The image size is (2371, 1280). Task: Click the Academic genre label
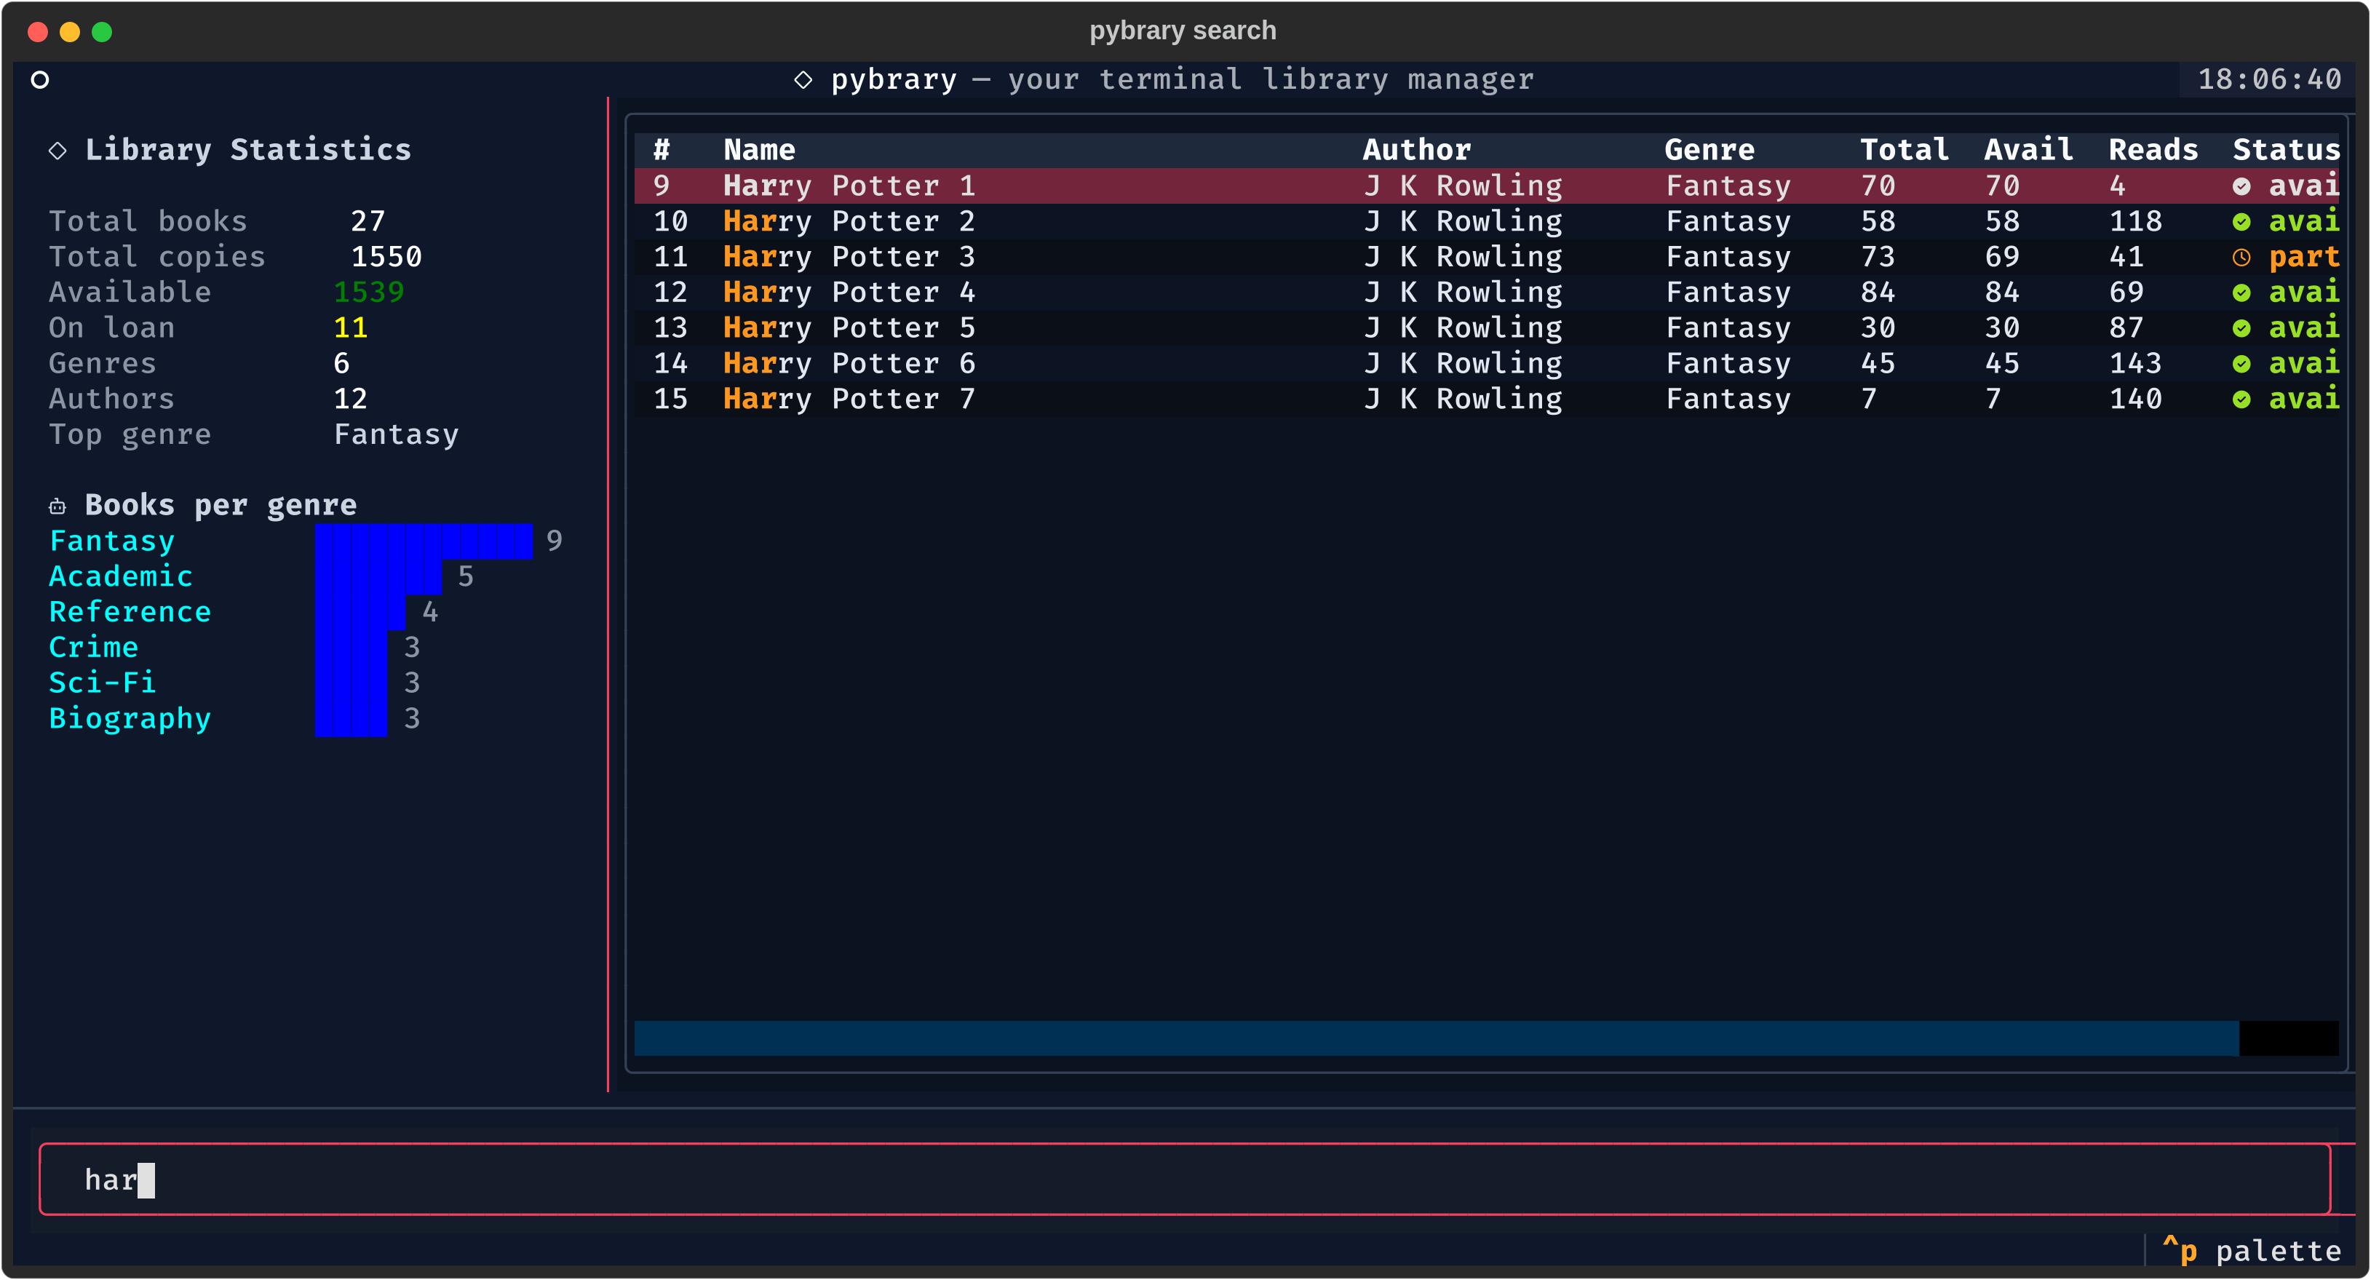pos(121,577)
